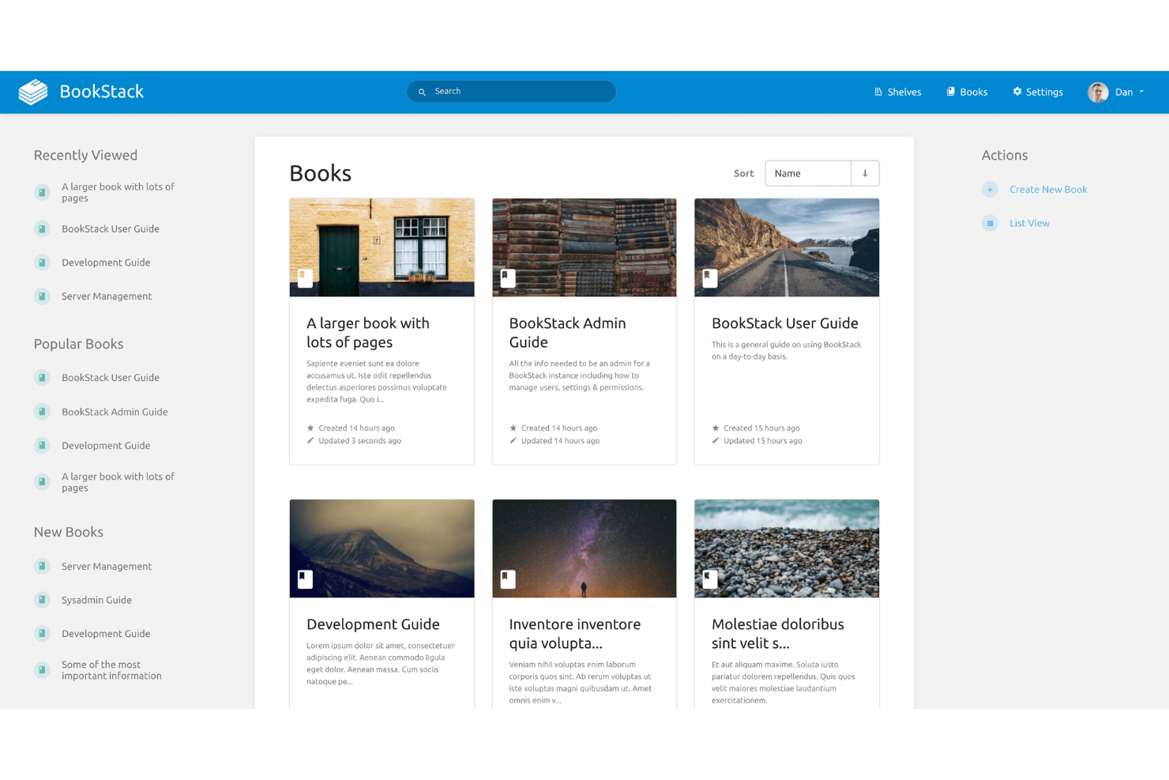Screen dimensions: 1169x780
Task: Open the green door cover image thumbnail
Action: (x=382, y=247)
